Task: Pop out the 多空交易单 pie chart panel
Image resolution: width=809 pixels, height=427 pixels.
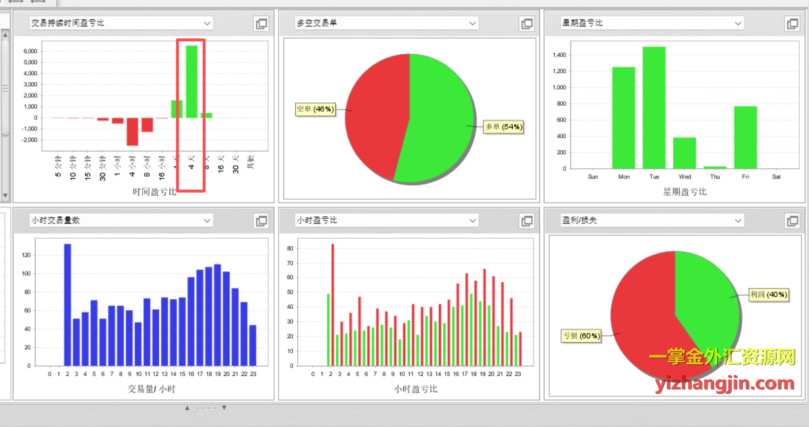Action: tap(527, 24)
